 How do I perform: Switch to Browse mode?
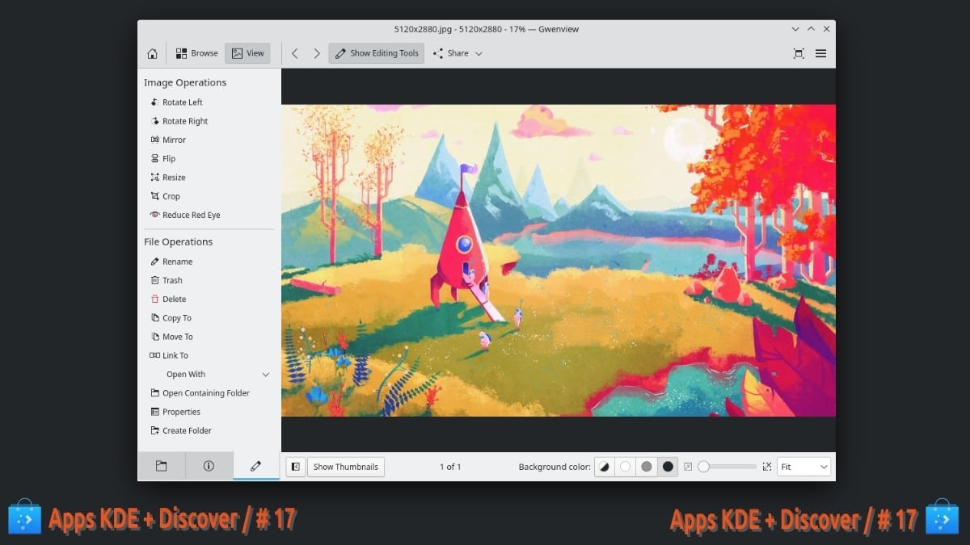click(196, 53)
